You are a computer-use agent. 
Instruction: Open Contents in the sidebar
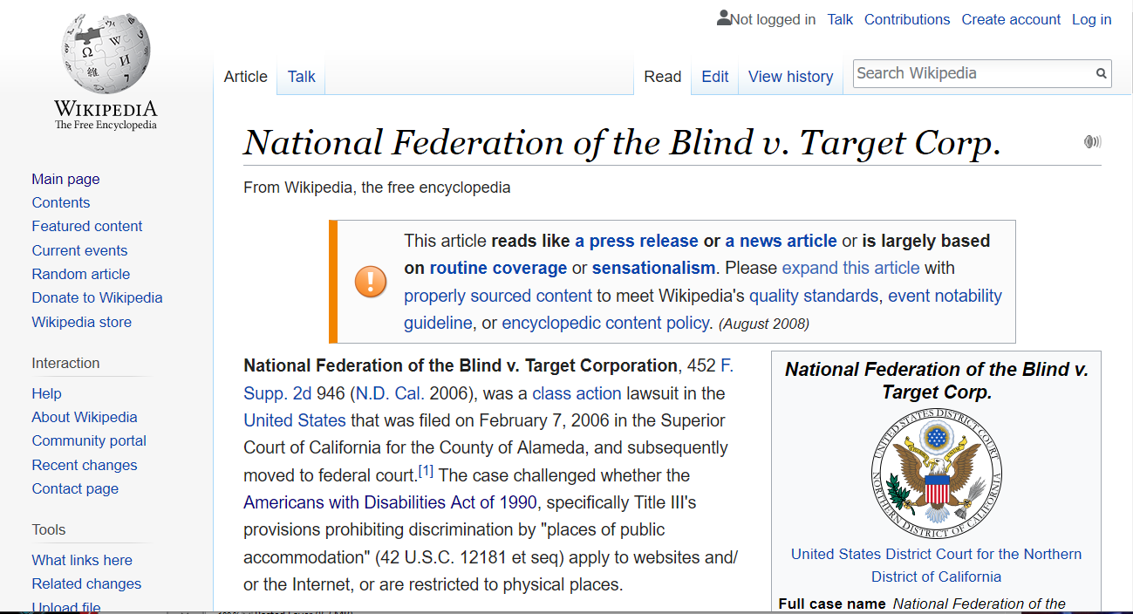(61, 202)
